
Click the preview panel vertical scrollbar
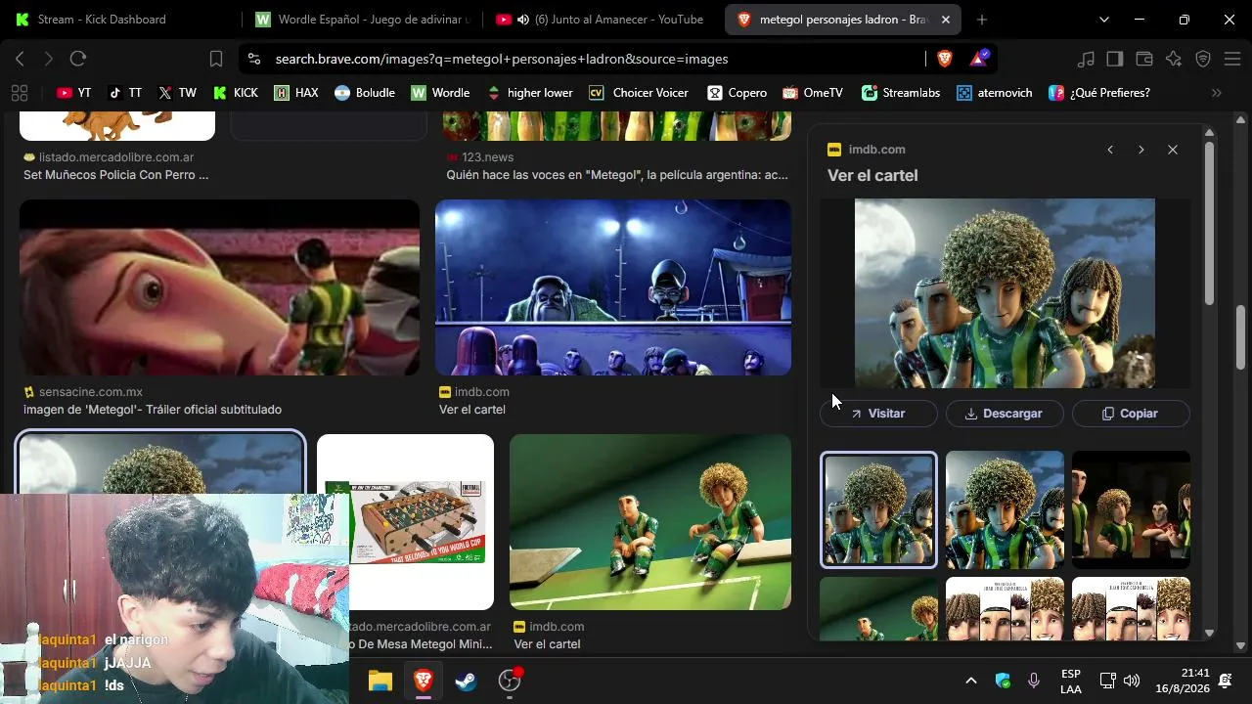click(x=1209, y=225)
